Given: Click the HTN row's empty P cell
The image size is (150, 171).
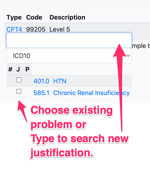Looking at the screenshot, I should point(27,81).
